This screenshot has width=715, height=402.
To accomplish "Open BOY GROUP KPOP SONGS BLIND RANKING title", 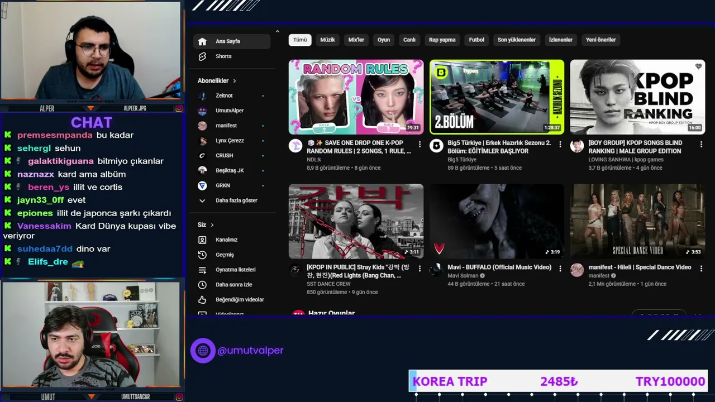I will pyautogui.click(x=635, y=147).
